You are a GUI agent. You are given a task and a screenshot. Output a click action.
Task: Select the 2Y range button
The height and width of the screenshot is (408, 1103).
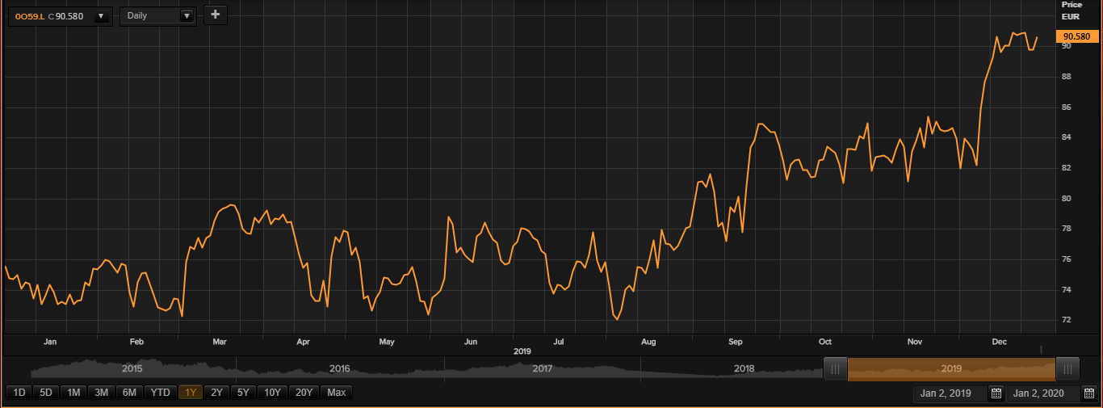click(x=216, y=393)
